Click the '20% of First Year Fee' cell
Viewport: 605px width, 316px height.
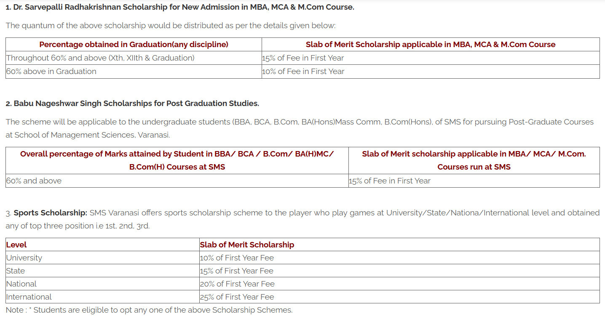(237, 284)
